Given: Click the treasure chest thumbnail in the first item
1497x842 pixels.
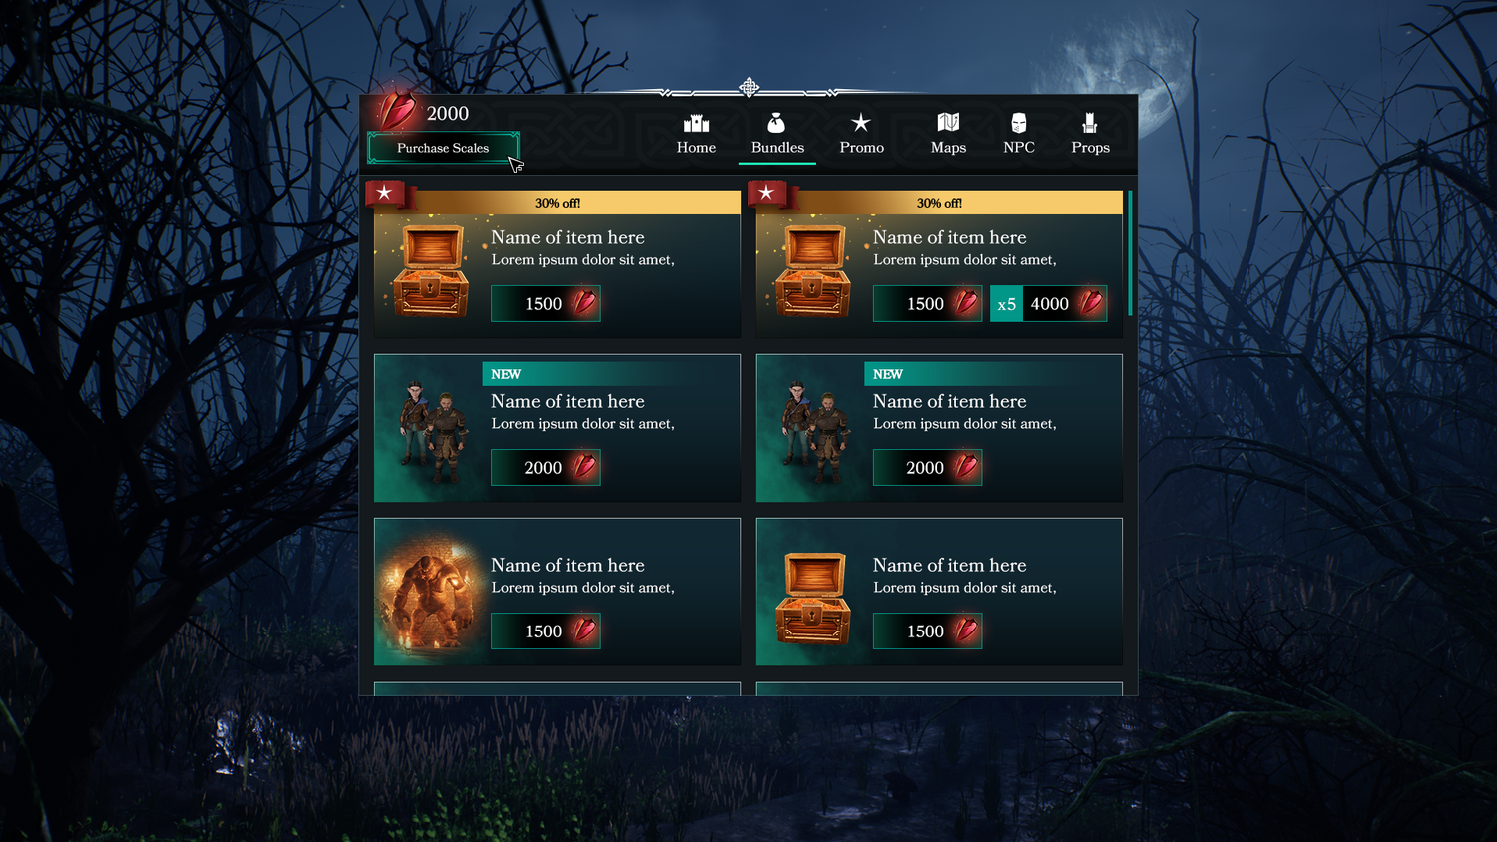Looking at the screenshot, I should (x=431, y=270).
